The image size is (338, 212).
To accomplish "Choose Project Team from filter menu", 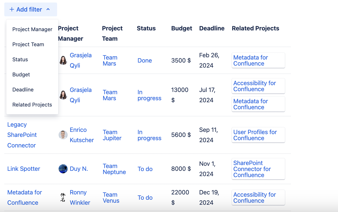I will pos(28,44).
